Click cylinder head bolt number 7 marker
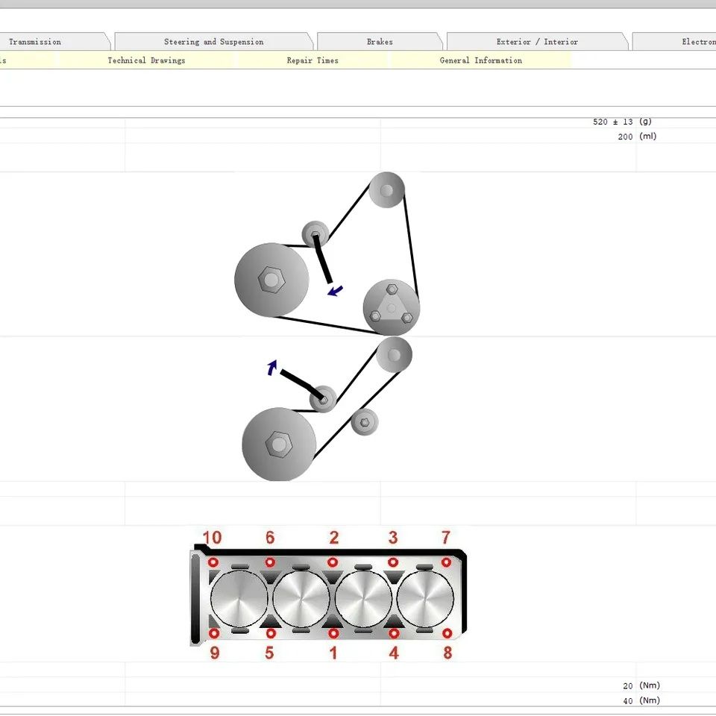Viewport: 716px width, 716px height. (446, 562)
